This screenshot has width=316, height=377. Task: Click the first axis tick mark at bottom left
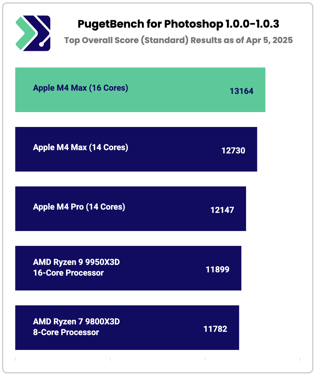[x=15, y=359]
